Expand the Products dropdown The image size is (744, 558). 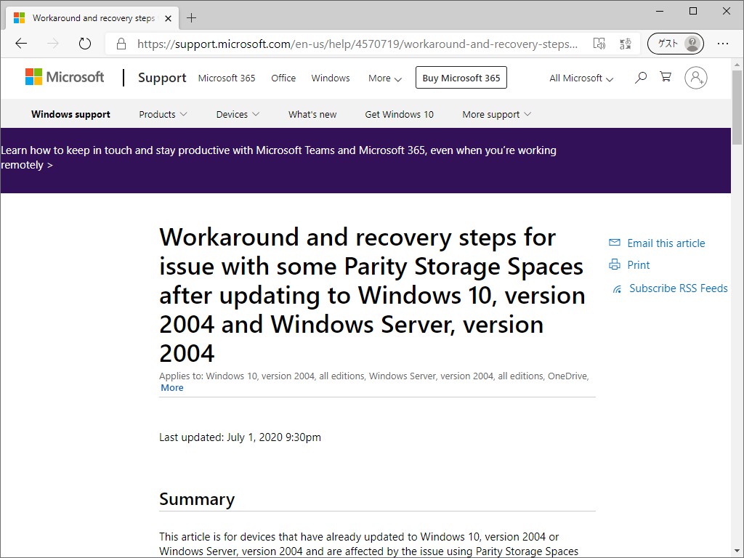(162, 114)
